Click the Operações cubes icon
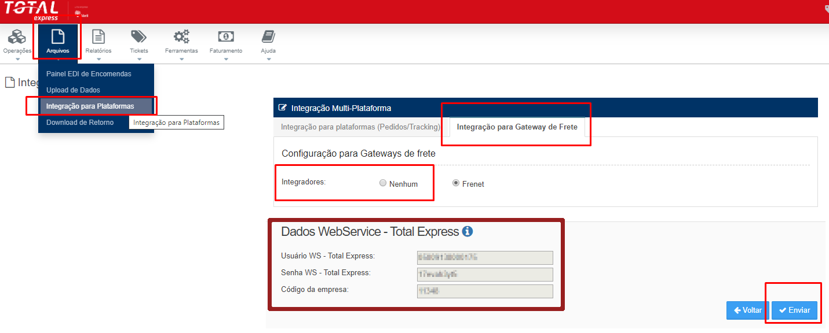This screenshot has height=333, width=829. point(17,37)
